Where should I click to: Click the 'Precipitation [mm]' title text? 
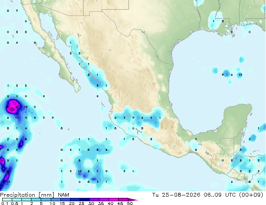27,195
